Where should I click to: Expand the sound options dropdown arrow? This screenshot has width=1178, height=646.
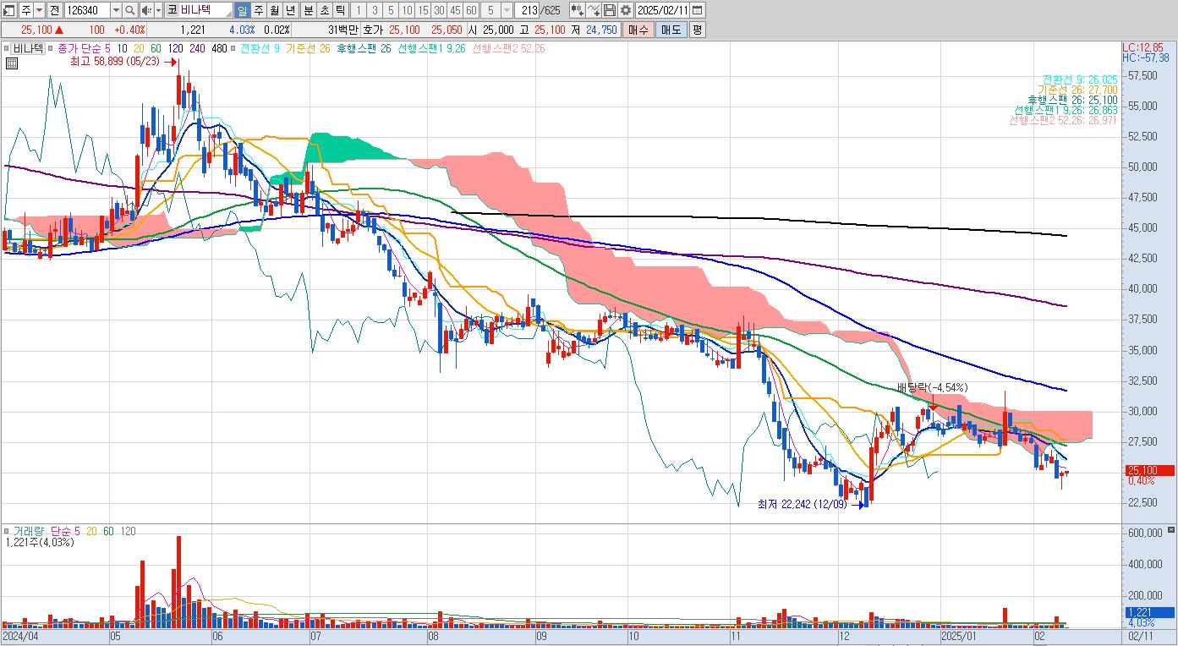click(x=157, y=10)
